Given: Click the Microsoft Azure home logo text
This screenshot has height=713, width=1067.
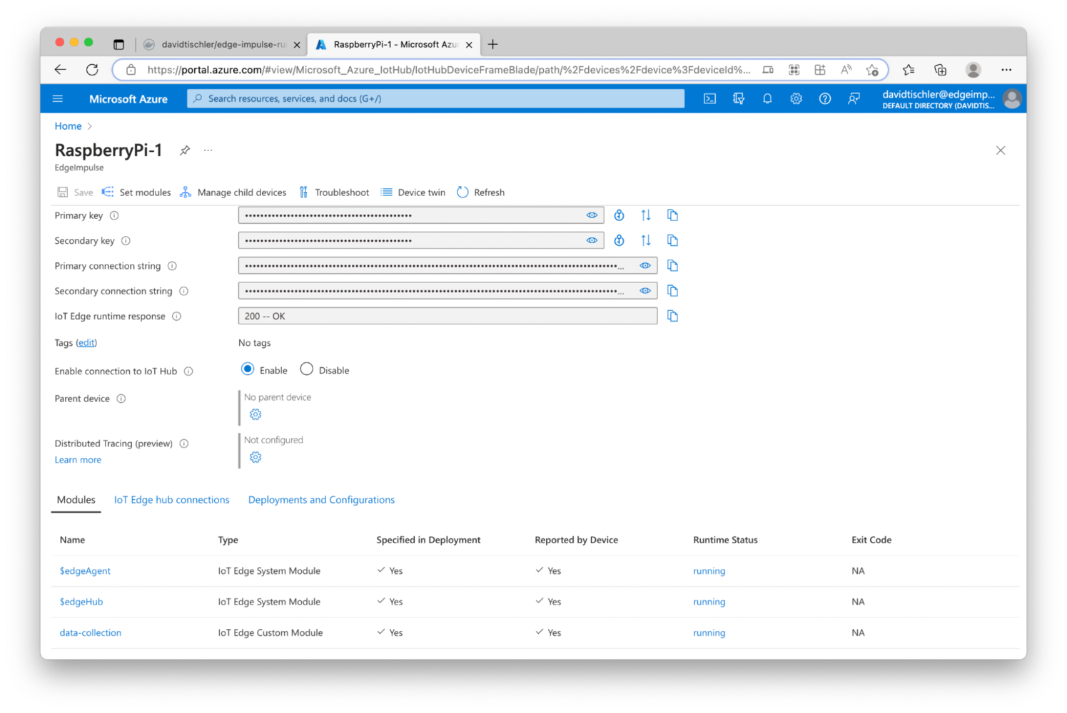Looking at the screenshot, I should [x=128, y=99].
